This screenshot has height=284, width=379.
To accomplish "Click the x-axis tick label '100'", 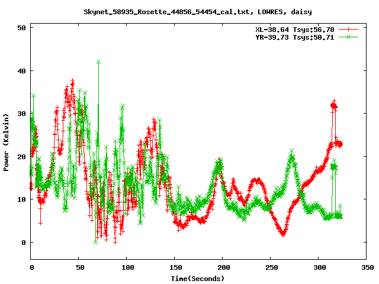I will pos(128,267).
